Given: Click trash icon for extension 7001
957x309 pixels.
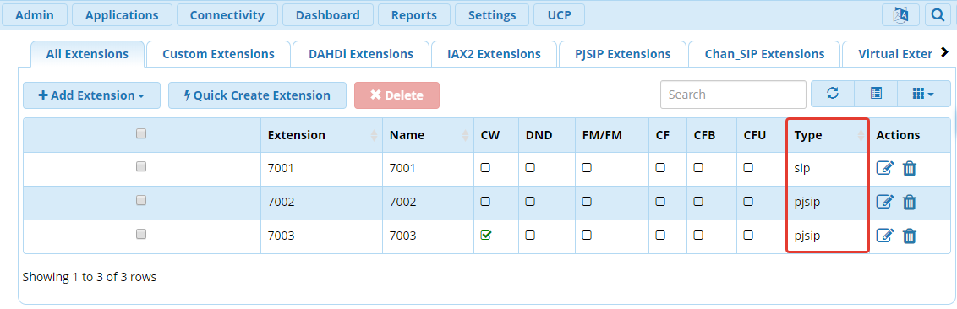Looking at the screenshot, I should [x=910, y=169].
